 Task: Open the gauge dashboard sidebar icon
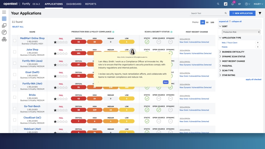point(4,32)
